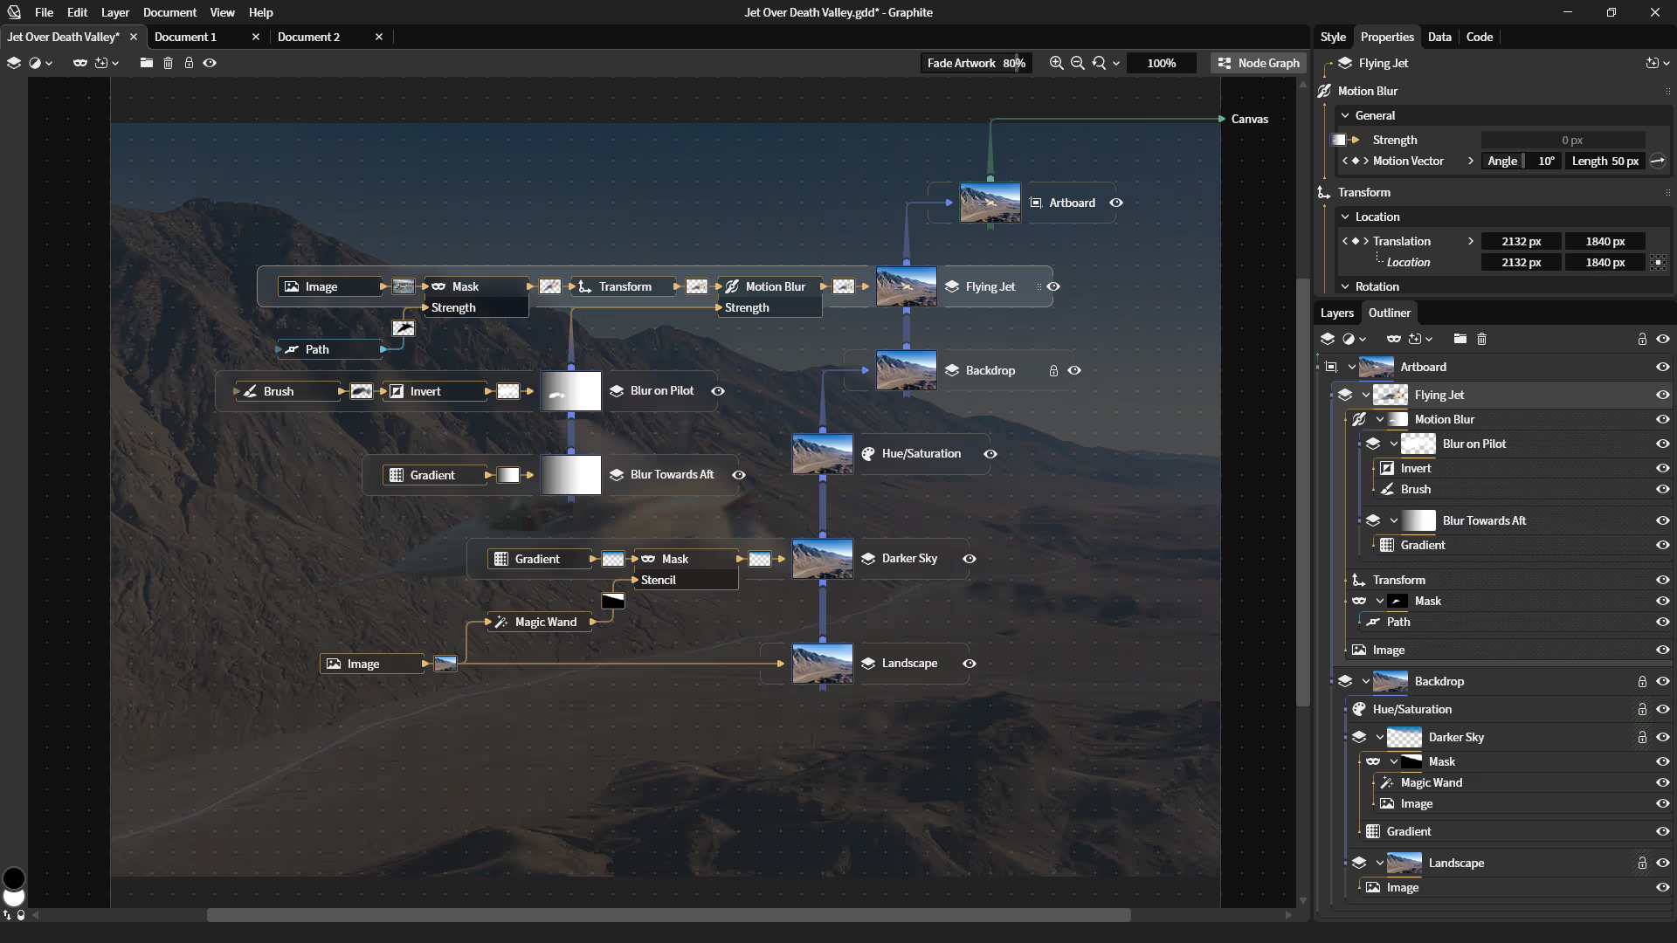Collapse the Artboard tree in Outliner

coord(1351,367)
